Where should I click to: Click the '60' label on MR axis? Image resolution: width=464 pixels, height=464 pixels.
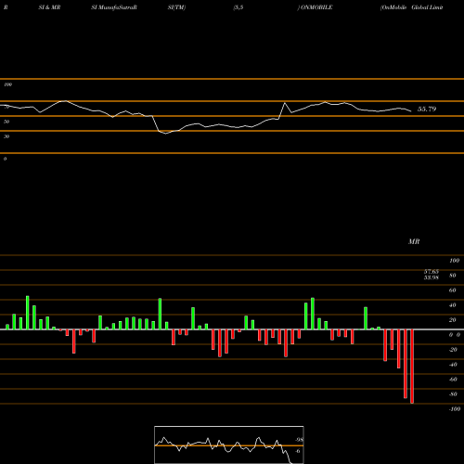point(453,290)
